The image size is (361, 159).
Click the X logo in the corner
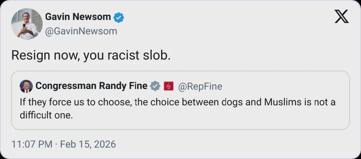click(x=341, y=16)
